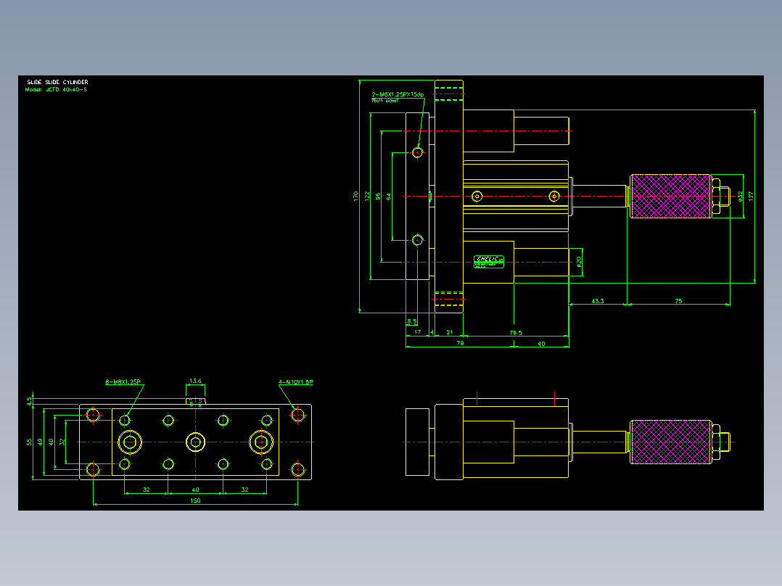Click the "8.5" dimension value
Screen dimensions: 782x586
coord(411,322)
